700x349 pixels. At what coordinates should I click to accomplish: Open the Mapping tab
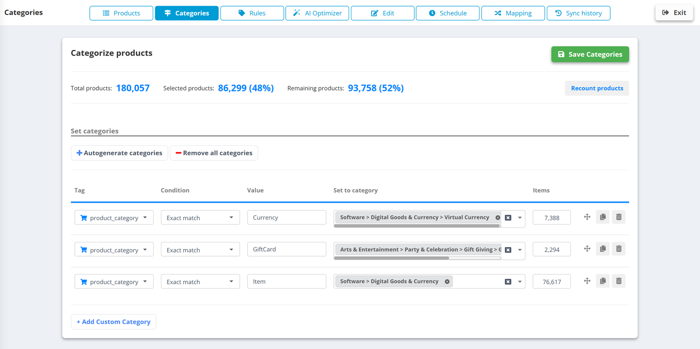click(x=513, y=13)
